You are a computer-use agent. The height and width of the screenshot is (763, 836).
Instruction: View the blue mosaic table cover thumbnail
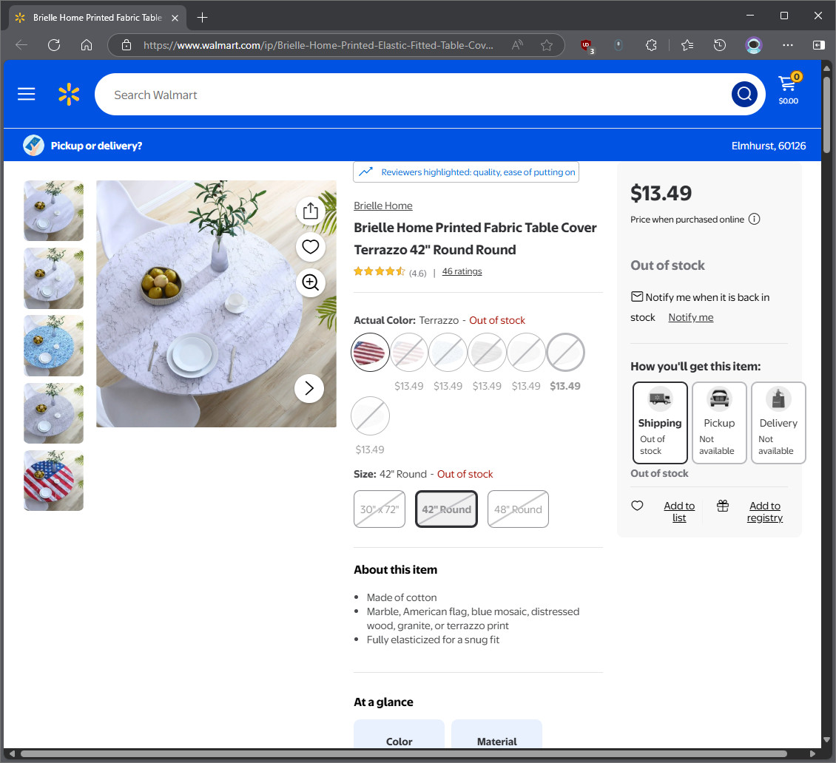tap(53, 346)
